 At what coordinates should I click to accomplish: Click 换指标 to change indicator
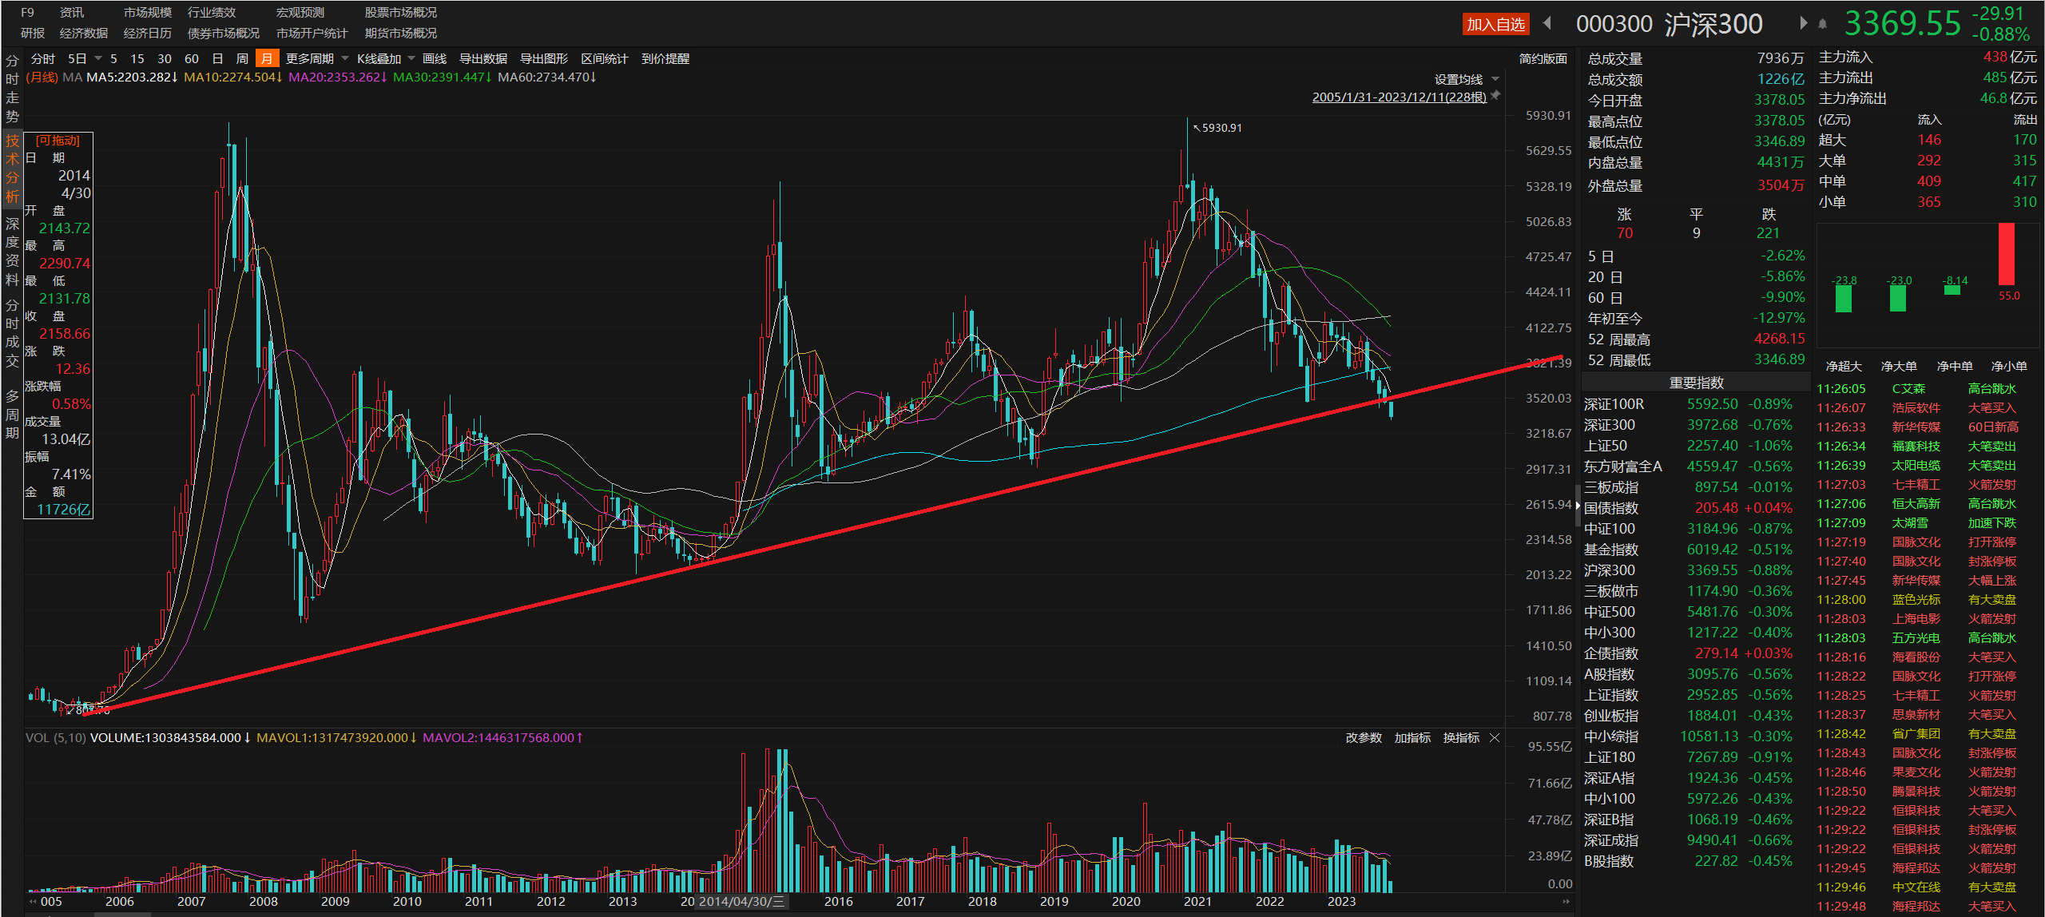point(1461,738)
